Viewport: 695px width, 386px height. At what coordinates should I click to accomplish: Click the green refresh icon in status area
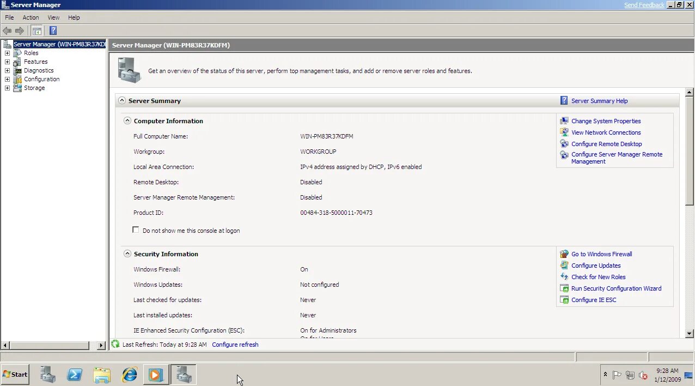[115, 344]
